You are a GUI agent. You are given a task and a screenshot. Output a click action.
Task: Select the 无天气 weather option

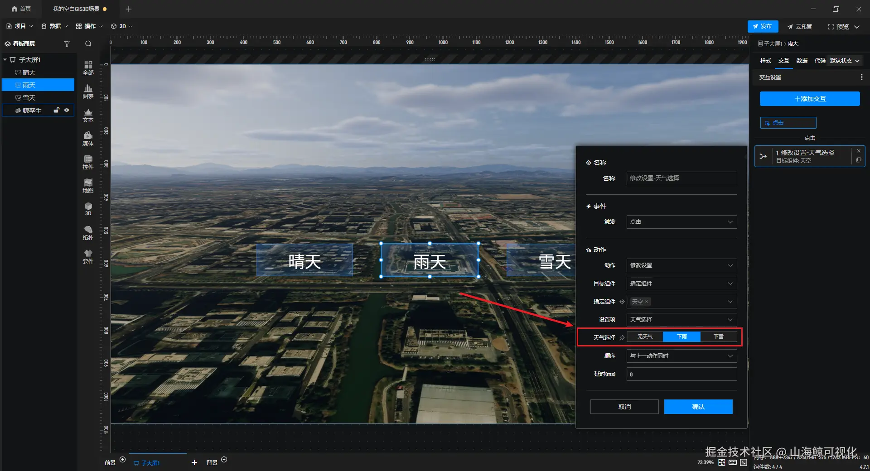tap(645, 336)
